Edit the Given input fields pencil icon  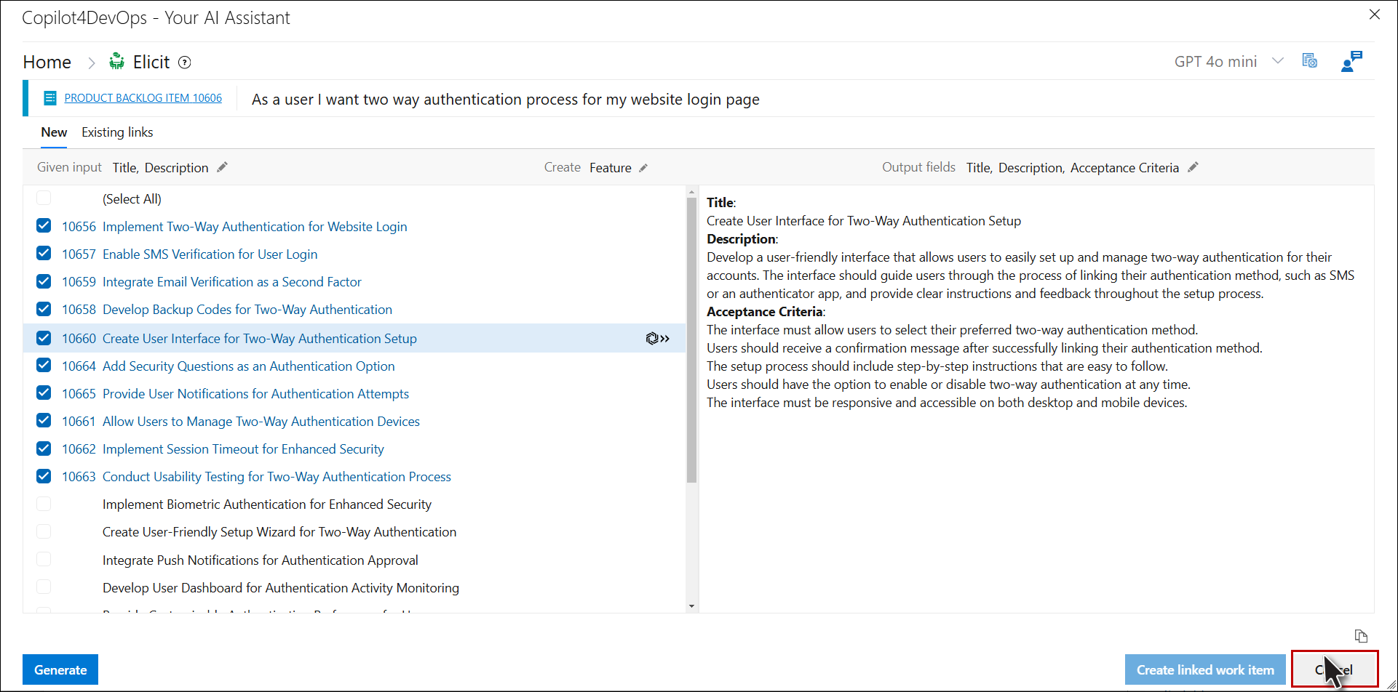[223, 167]
